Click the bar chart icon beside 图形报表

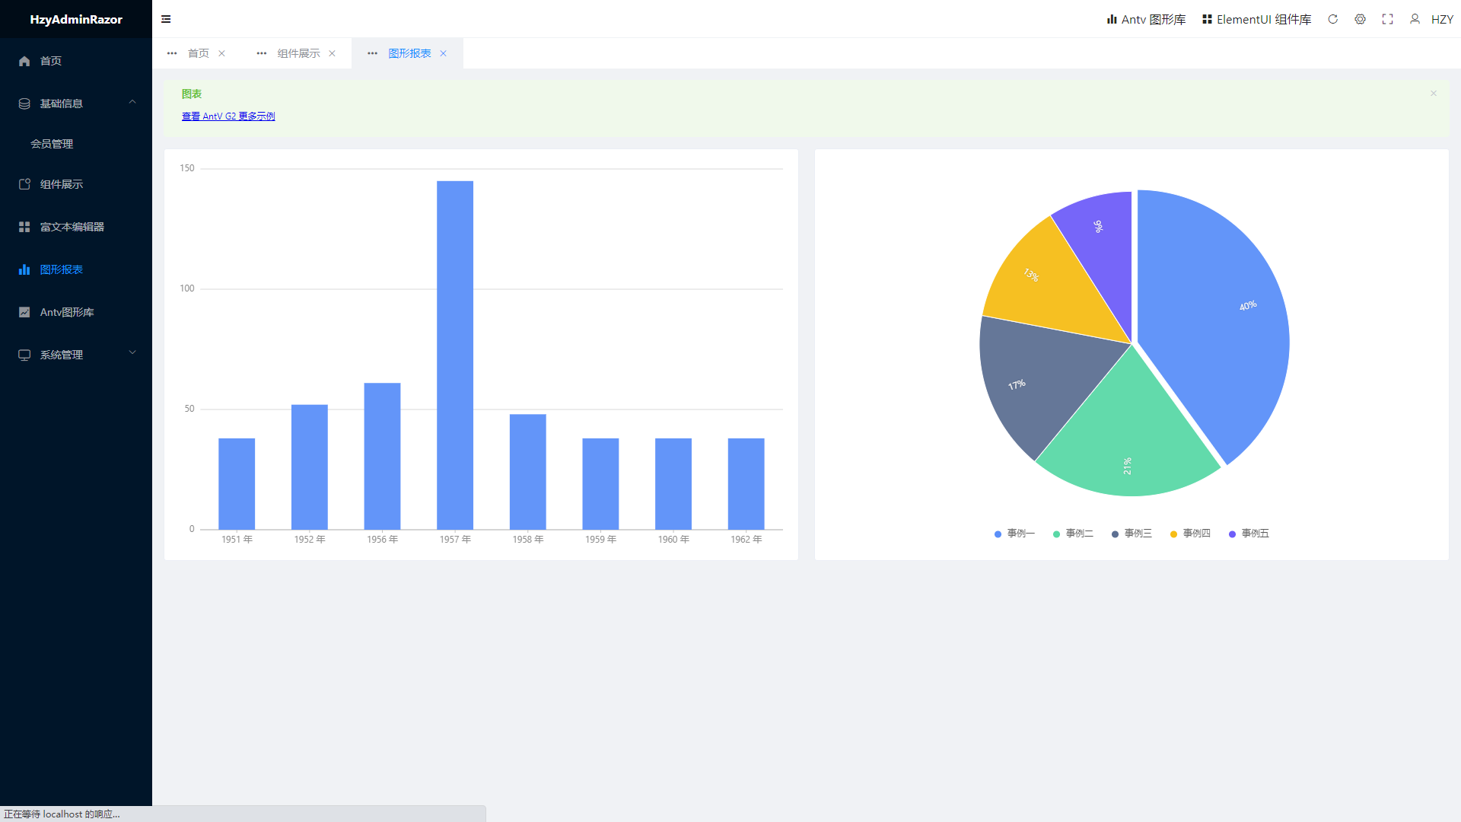point(24,269)
